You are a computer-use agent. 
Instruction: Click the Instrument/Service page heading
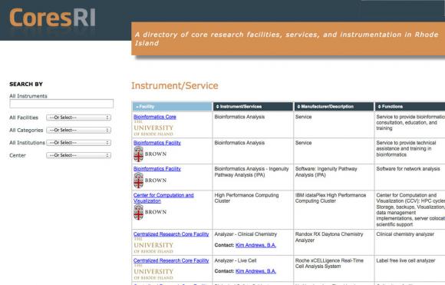click(x=174, y=86)
